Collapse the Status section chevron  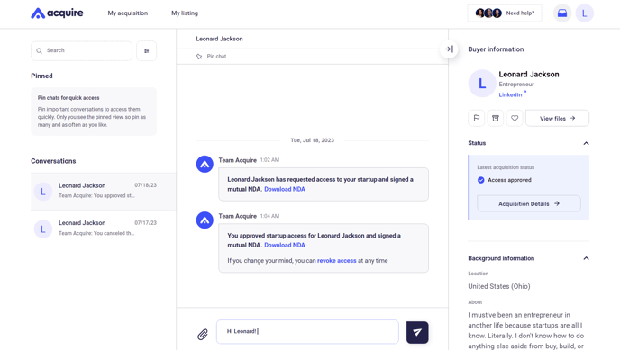(x=586, y=143)
